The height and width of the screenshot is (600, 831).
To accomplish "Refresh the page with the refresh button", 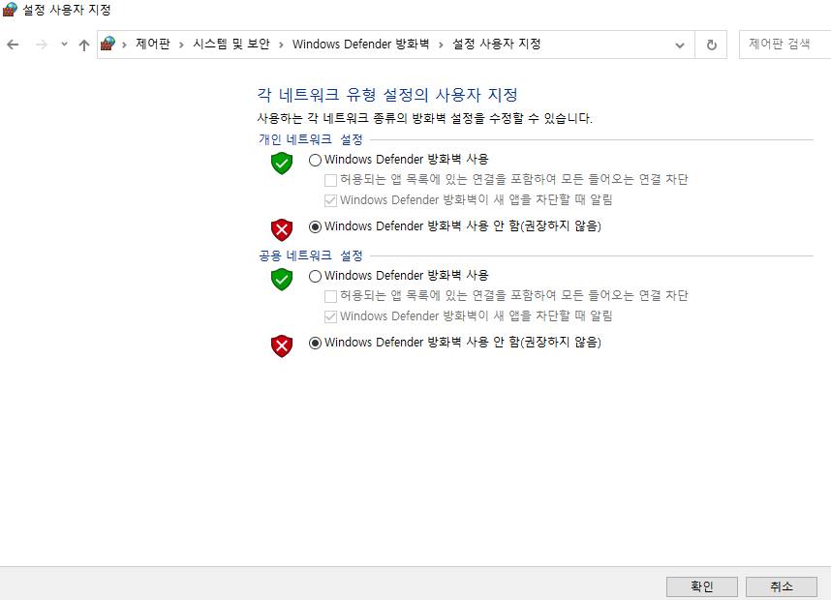I will coord(711,45).
